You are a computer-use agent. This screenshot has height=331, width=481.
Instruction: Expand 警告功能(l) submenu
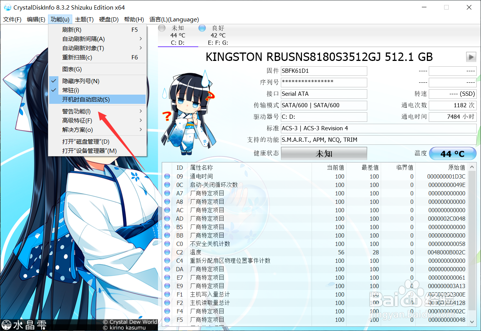[x=98, y=111]
